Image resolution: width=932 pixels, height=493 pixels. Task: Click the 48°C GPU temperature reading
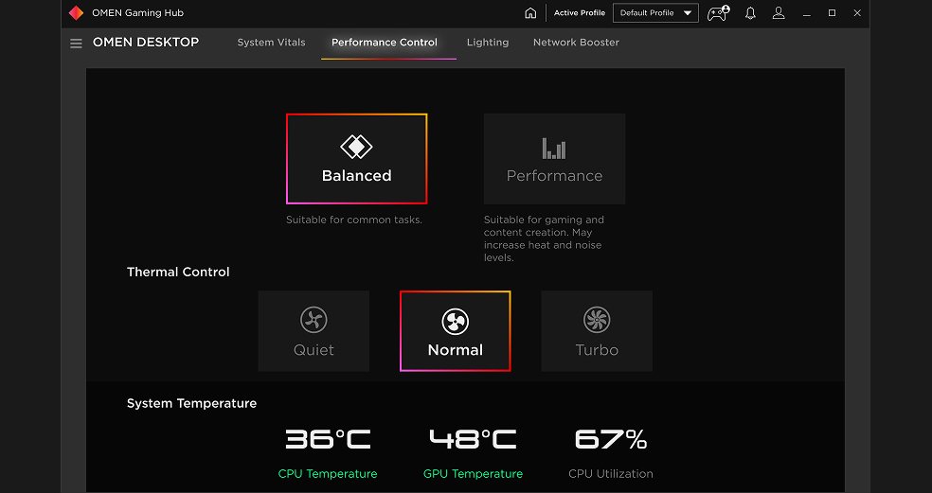point(473,440)
